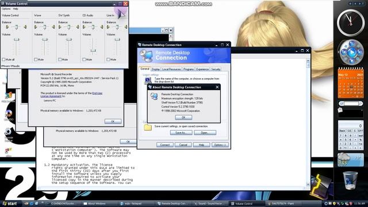Open the WinISO desktop icon
The height and width of the screenshot is (207, 368).
coord(9,114)
